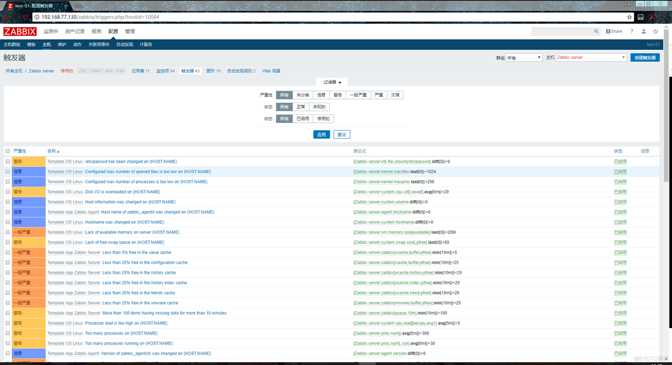Tick checkbox for Processor load is too high trigger

[8, 323]
